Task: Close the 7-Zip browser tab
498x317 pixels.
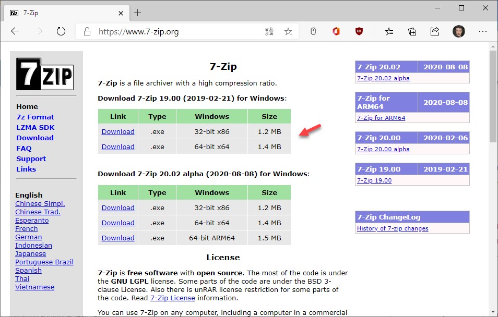Action: (120, 13)
